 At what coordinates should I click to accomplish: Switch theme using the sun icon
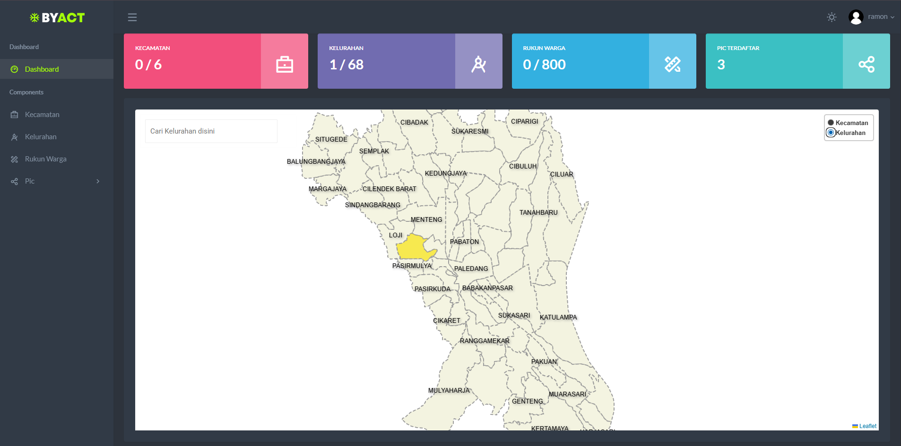coord(832,17)
